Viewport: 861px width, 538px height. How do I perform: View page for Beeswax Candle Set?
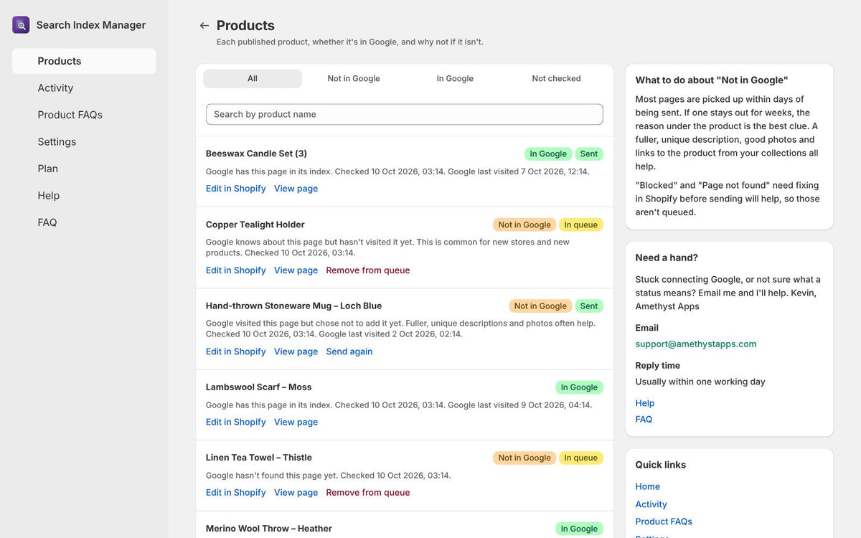coord(296,189)
